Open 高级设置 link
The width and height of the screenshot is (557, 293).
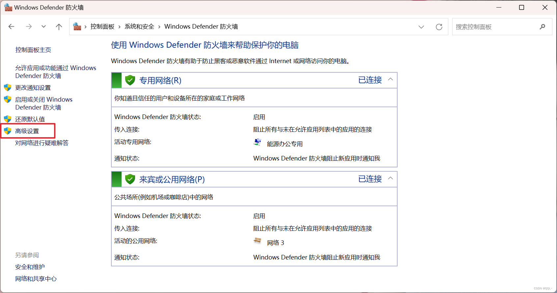[27, 131]
